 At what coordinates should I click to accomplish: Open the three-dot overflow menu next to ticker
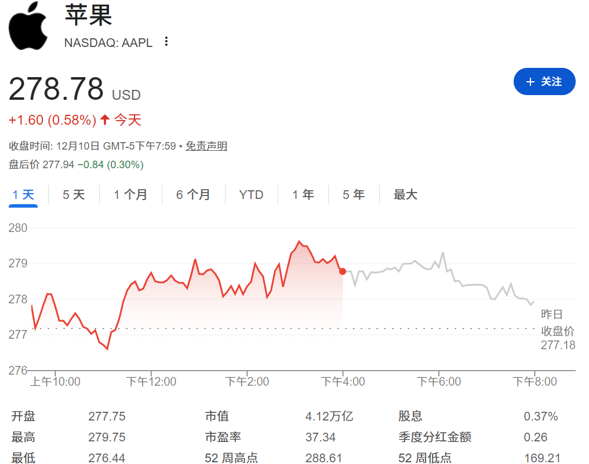tap(166, 41)
